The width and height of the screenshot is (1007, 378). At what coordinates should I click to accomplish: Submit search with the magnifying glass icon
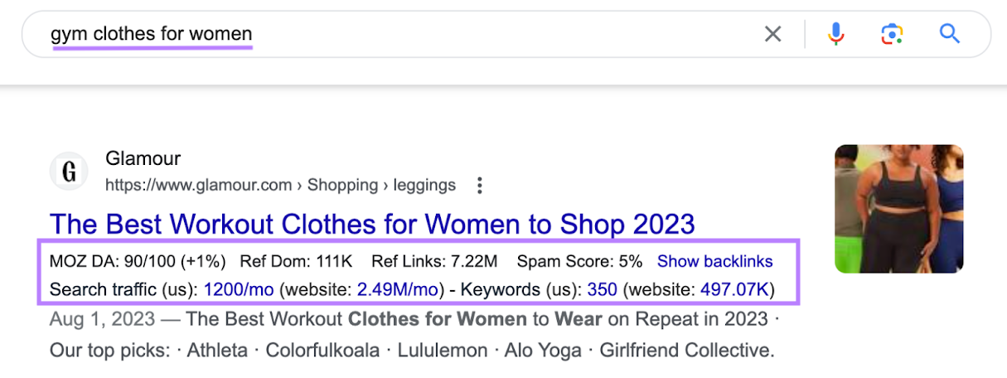[949, 34]
